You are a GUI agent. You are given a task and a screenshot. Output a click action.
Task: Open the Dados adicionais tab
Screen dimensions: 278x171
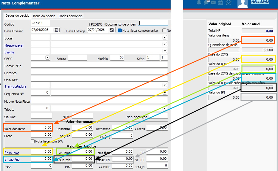[x=70, y=16]
